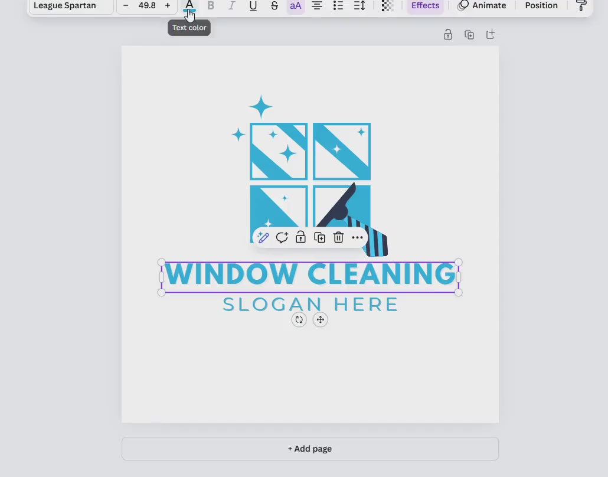Increase font size with plus button

click(x=168, y=5)
